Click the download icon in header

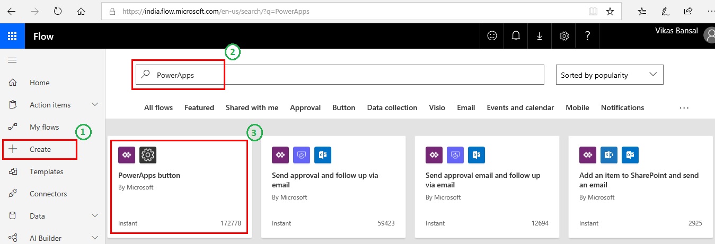pos(540,36)
